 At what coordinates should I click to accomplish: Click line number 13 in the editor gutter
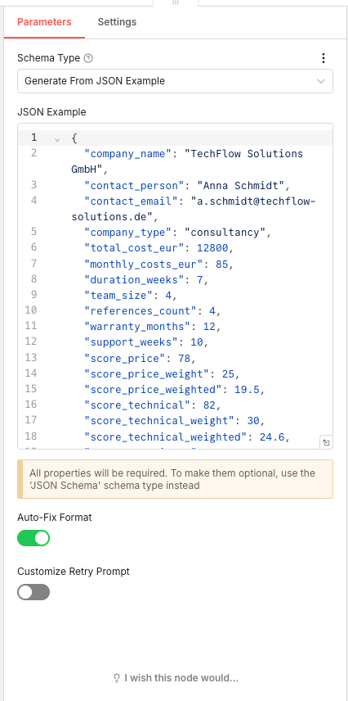coord(31,358)
